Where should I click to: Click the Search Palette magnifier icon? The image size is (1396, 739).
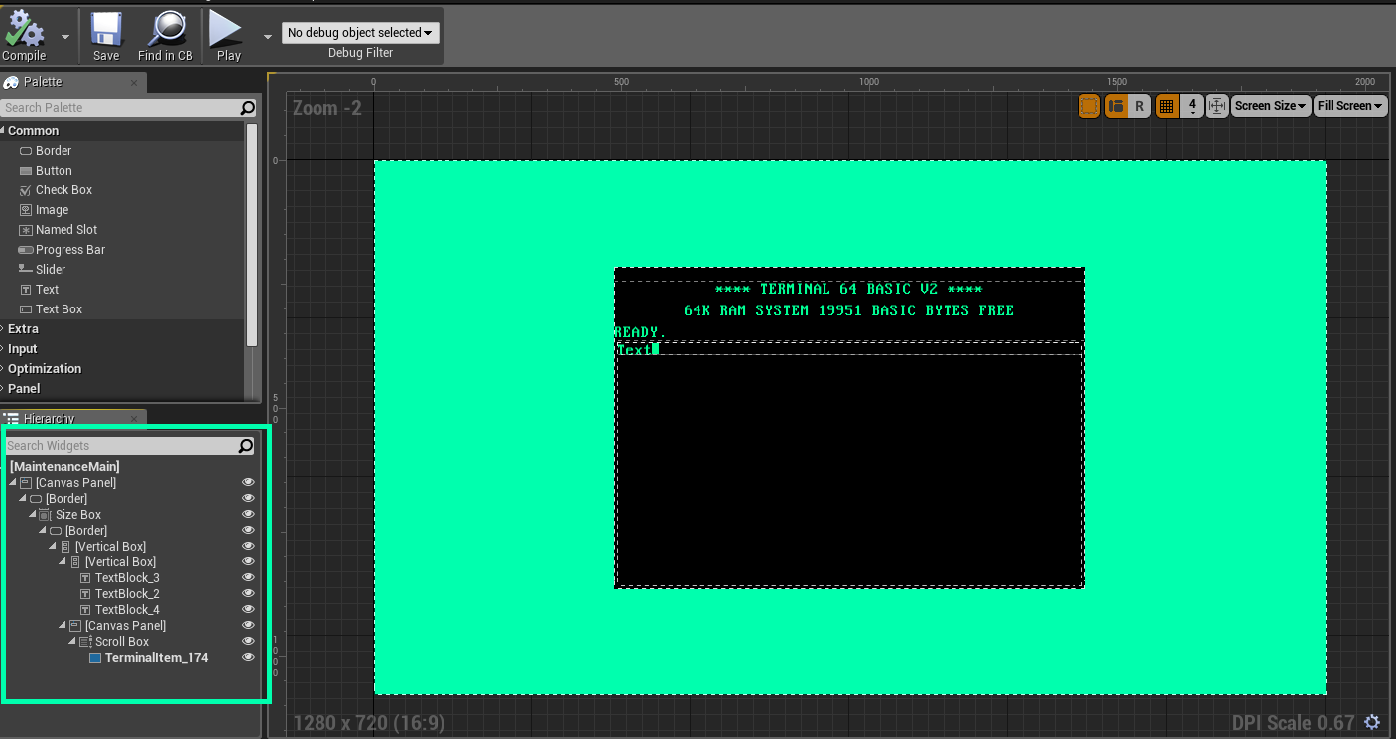247,108
